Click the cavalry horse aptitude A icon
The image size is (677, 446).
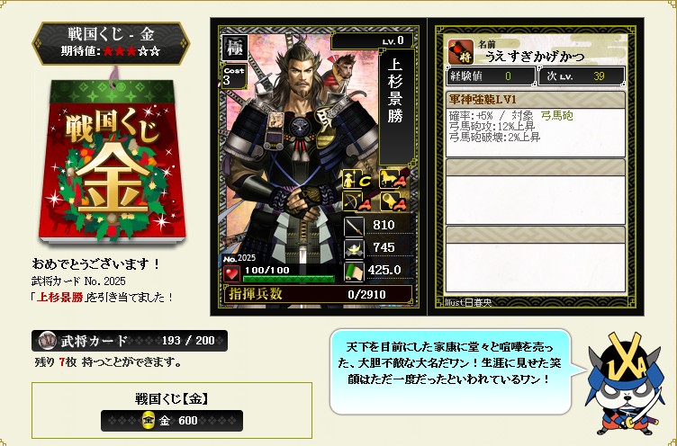(392, 179)
